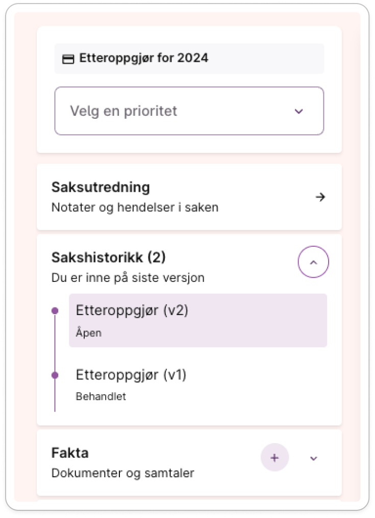The width and height of the screenshot is (375, 518).
Task: Click the Sakshistorikk (2) heading
Action: 109,257
